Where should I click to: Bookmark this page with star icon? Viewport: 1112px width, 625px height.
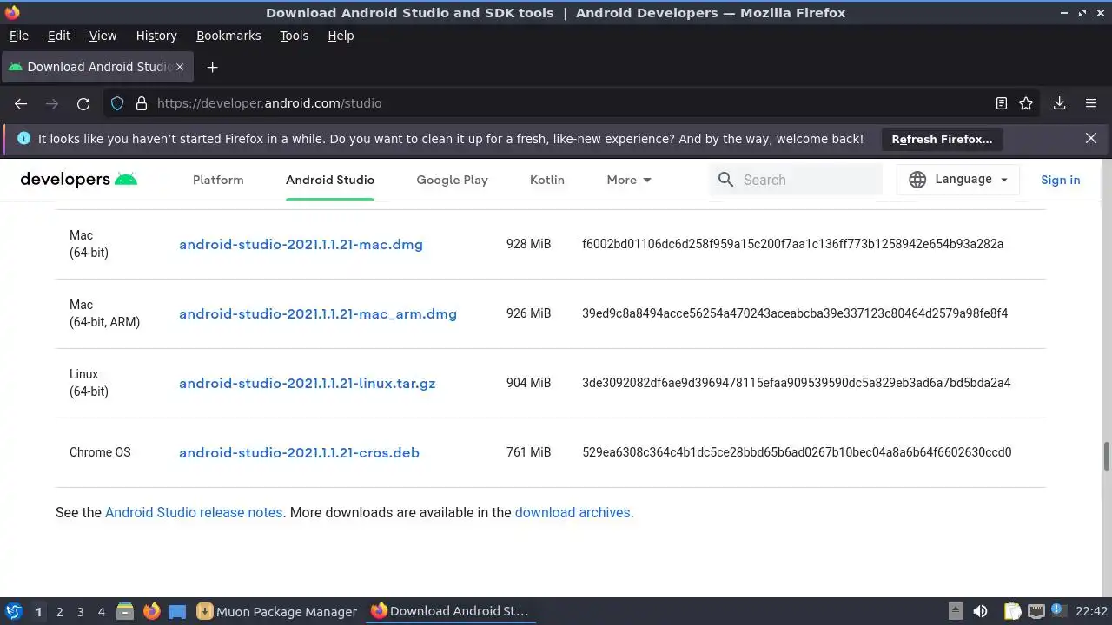point(1026,103)
